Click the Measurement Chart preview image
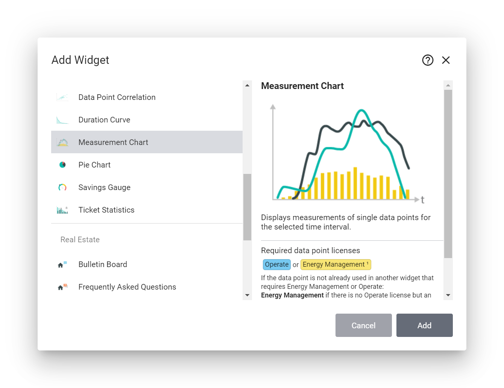This screenshot has width=504, height=388. point(348,154)
